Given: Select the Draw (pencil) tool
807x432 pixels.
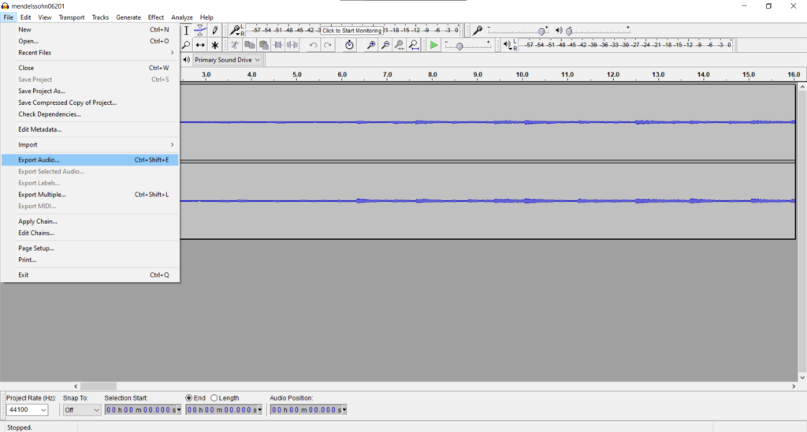Looking at the screenshot, I should point(214,31).
